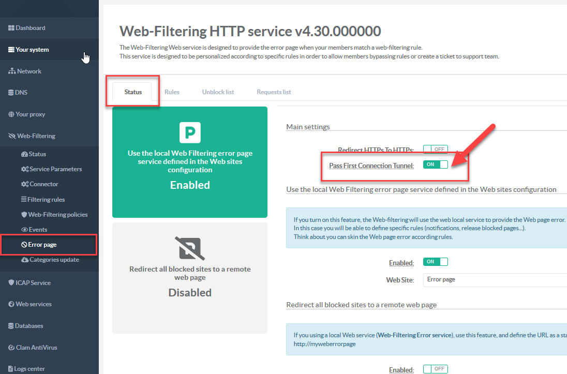The image size is (567, 374).
Task: Click the Events eye icon
Action: [24, 230]
